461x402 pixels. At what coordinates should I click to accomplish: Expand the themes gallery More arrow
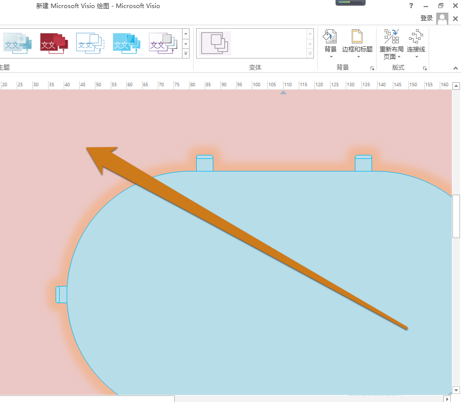pyautogui.click(x=186, y=54)
